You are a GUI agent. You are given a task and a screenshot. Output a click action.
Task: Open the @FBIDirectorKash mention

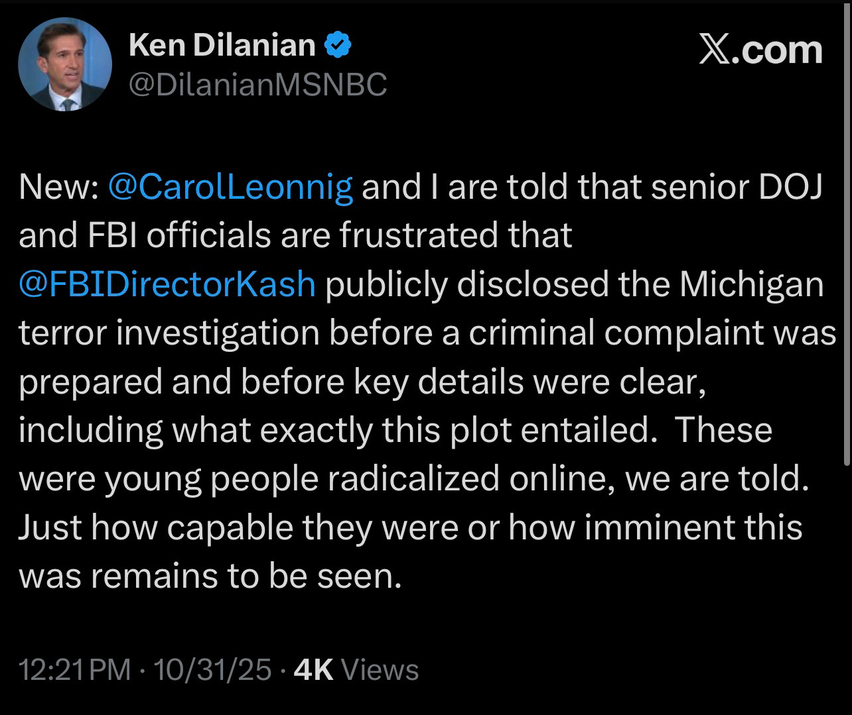[167, 284]
